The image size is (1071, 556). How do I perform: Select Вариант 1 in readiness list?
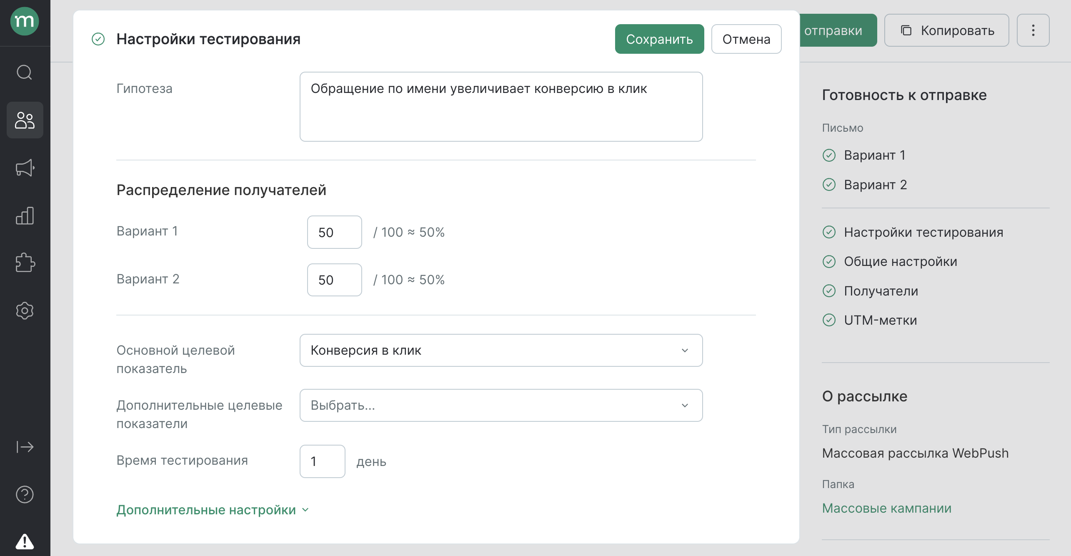pos(874,155)
